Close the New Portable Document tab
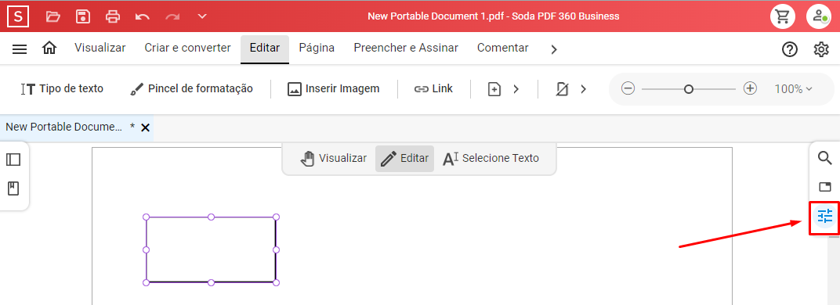The height and width of the screenshot is (305, 840). [145, 127]
